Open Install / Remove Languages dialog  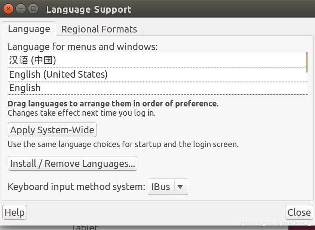pos(73,164)
